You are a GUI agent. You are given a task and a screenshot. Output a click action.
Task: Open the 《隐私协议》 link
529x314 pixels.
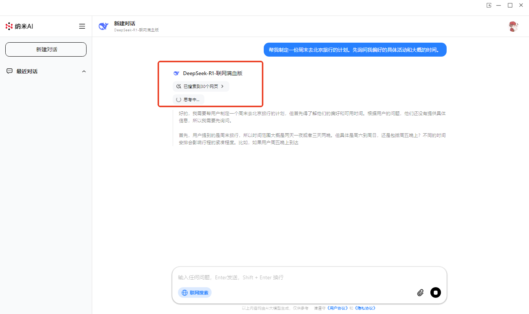coord(365,308)
